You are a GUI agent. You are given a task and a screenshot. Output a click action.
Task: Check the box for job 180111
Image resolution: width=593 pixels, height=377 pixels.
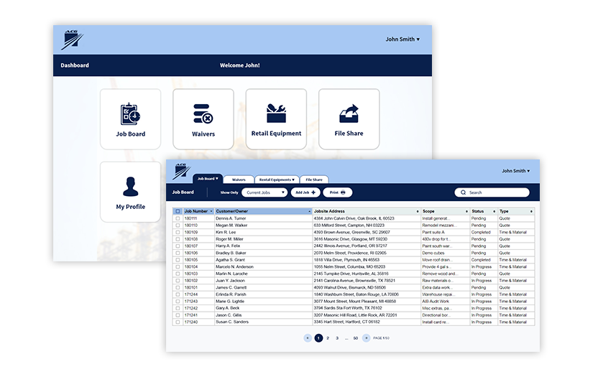click(178, 218)
